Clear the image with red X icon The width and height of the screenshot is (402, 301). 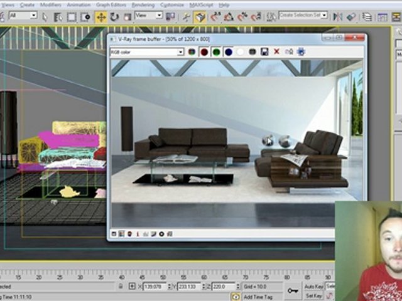tap(276, 51)
